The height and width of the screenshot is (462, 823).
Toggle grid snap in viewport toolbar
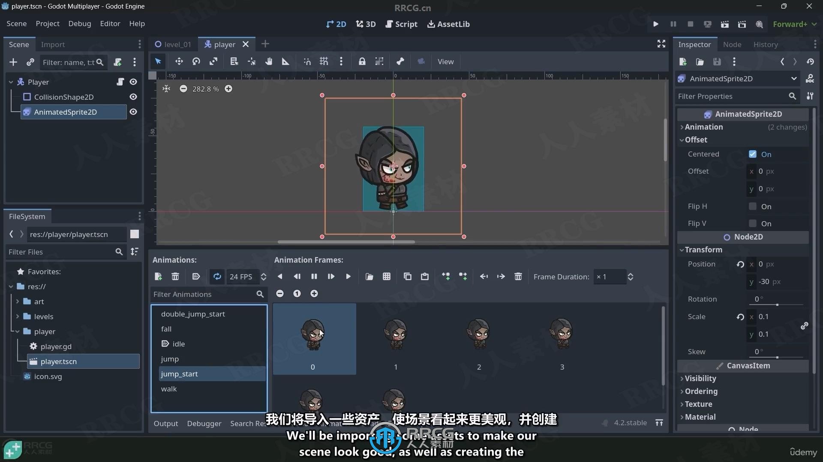(x=324, y=62)
